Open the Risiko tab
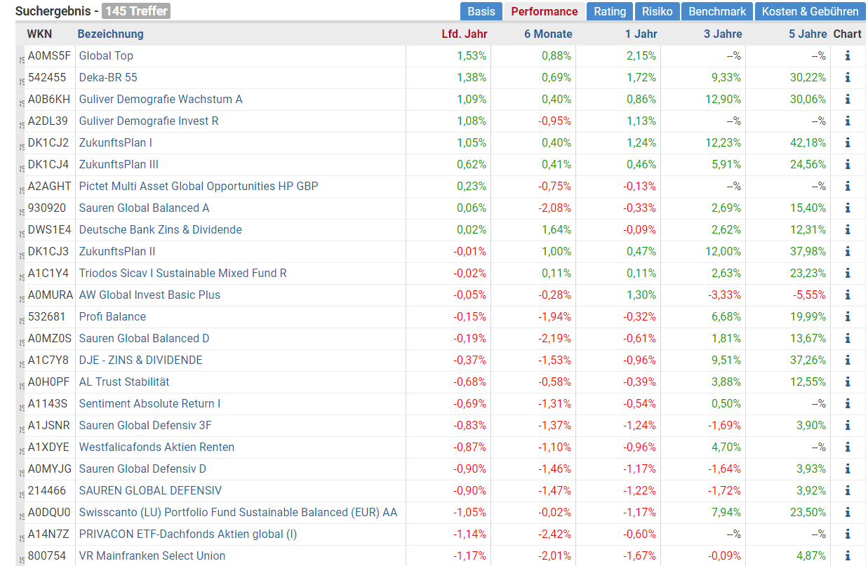This screenshot has height=566, width=868. pos(657,11)
